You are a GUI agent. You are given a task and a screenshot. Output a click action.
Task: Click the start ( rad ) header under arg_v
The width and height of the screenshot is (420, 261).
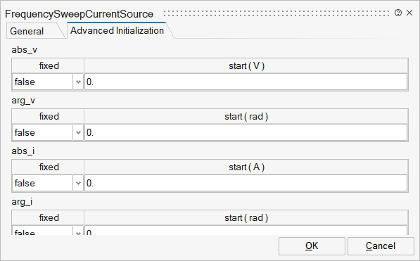coord(246,116)
